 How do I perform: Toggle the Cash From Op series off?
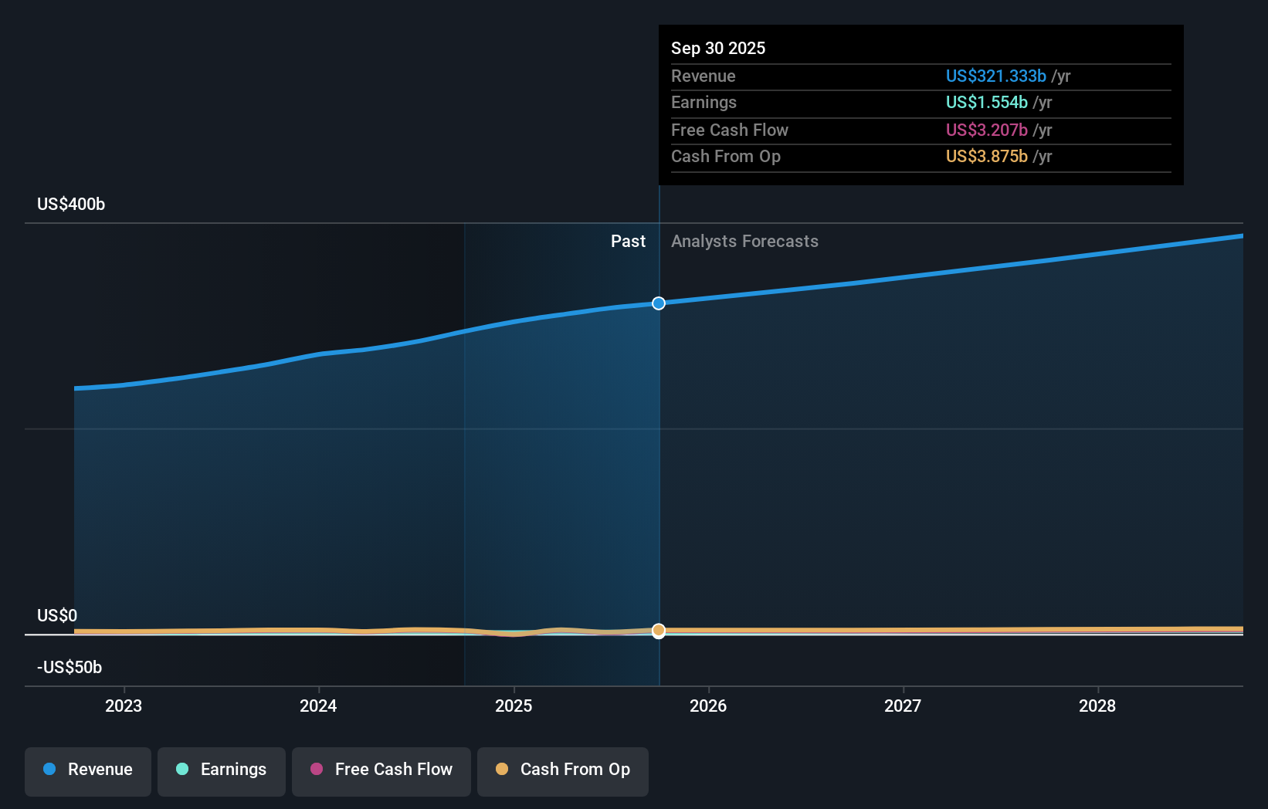tap(563, 770)
